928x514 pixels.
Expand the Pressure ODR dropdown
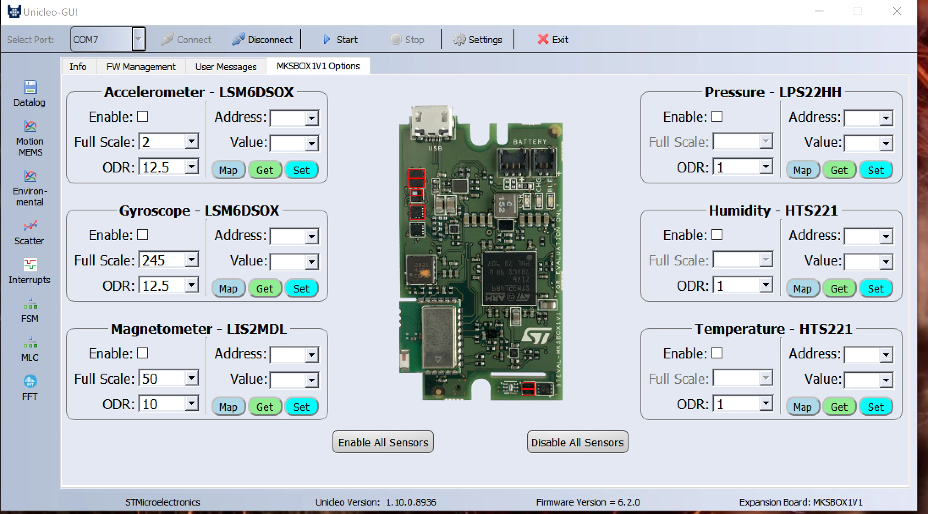point(766,167)
